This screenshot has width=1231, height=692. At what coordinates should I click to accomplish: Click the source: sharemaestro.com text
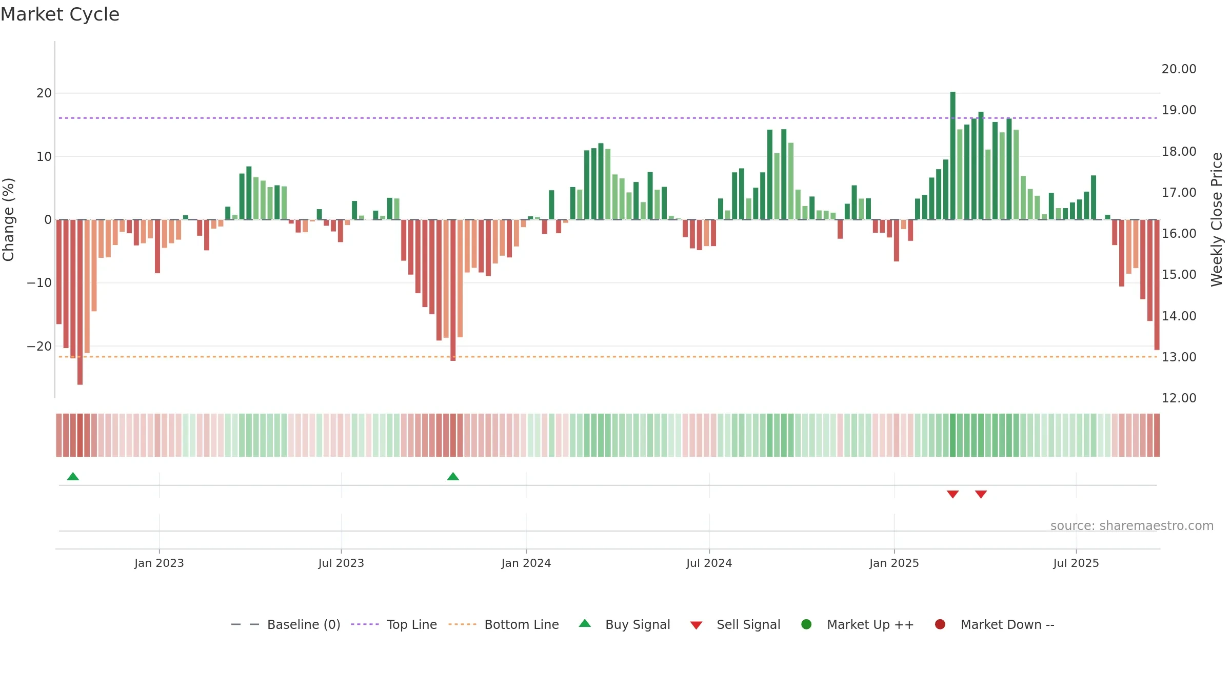coord(1132,526)
